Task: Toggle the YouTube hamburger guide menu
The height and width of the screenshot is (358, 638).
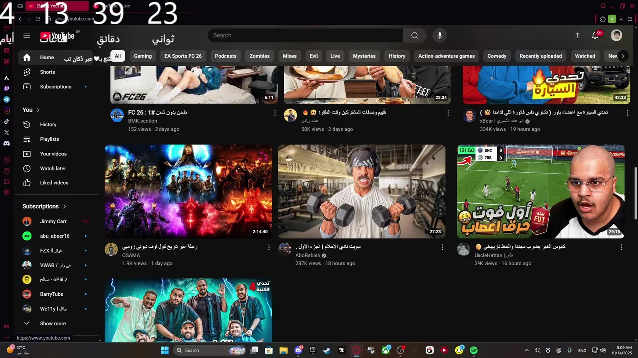Action: click(x=27, y=35)
